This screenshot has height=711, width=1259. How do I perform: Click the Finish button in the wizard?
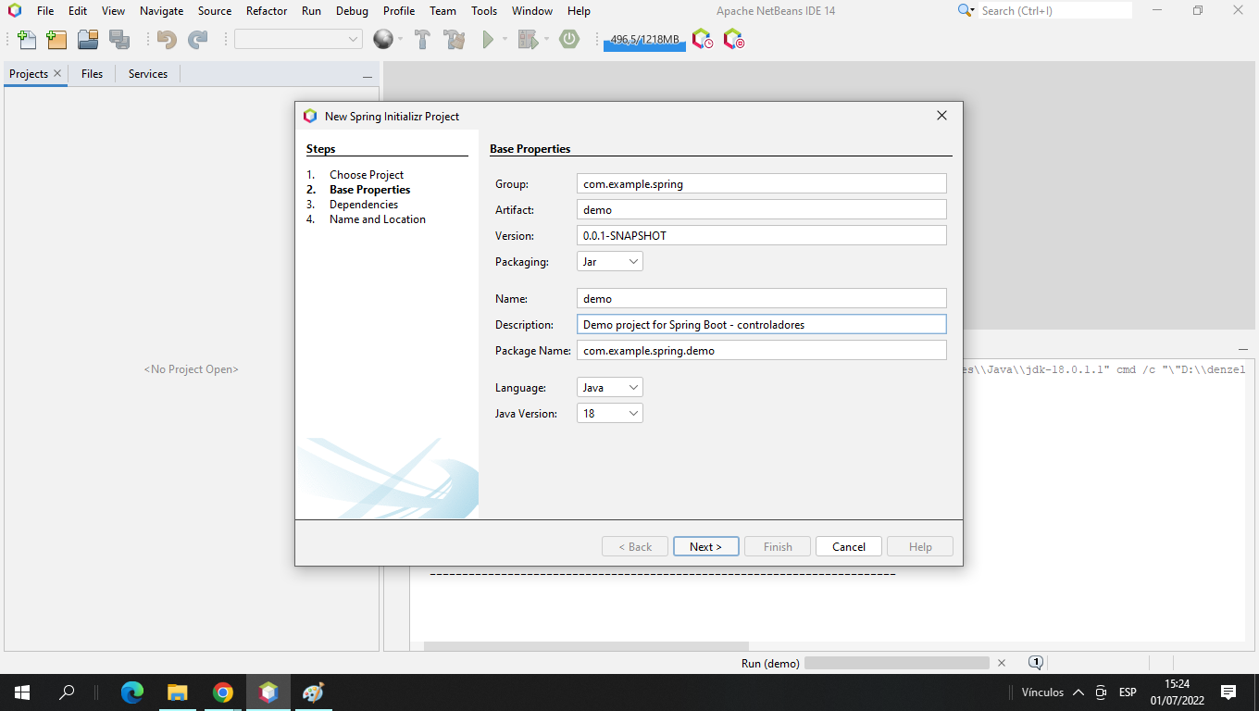click(778, 546)
